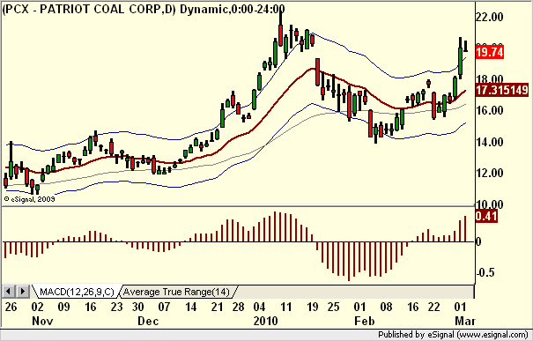533x341 pixels.
Task: Click the left scroll arrow button
Action: (9, 292)
